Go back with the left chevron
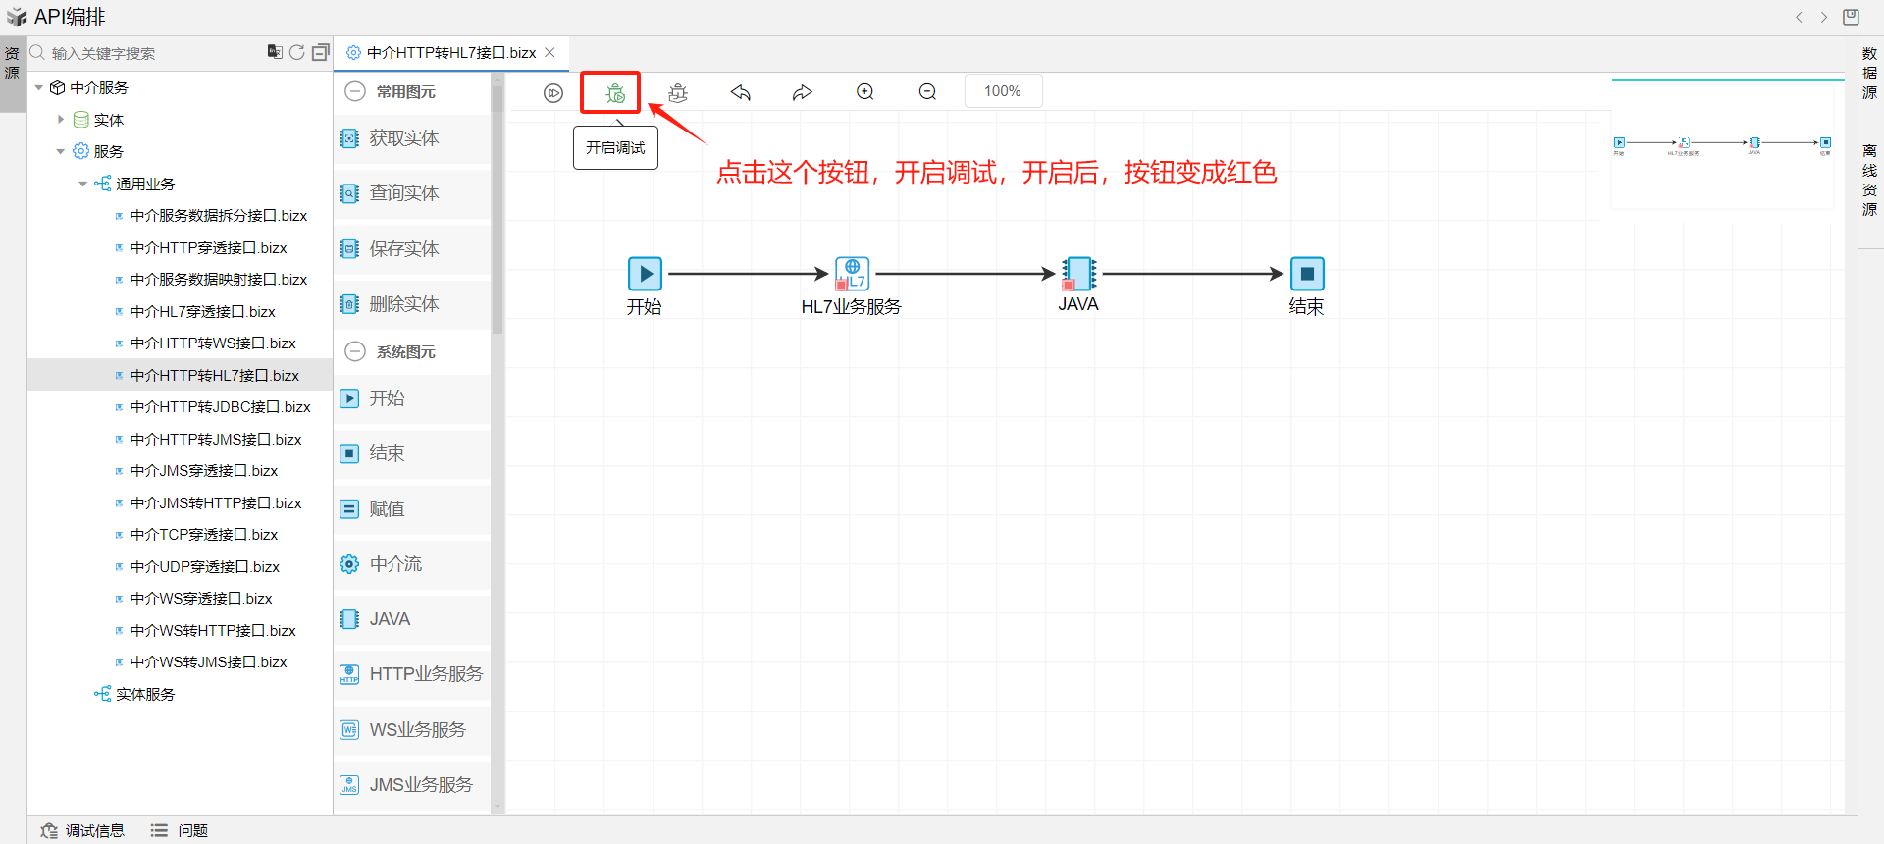1884x844 pixels. [x=1799, y=17]
